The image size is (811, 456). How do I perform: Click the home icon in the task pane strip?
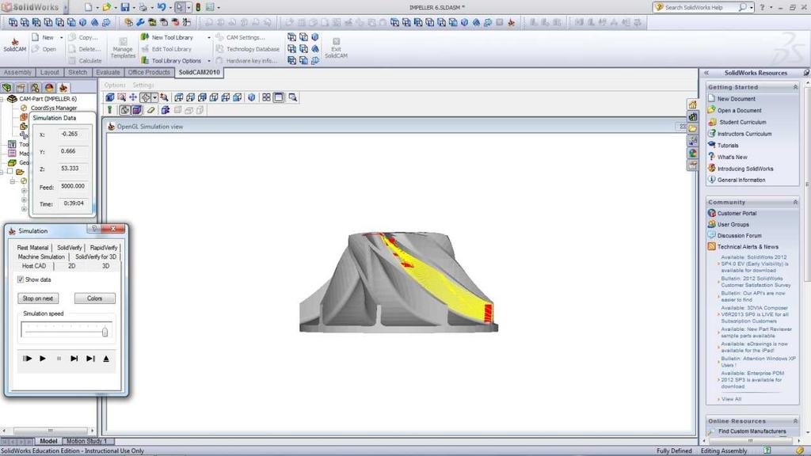click(692, 104)
